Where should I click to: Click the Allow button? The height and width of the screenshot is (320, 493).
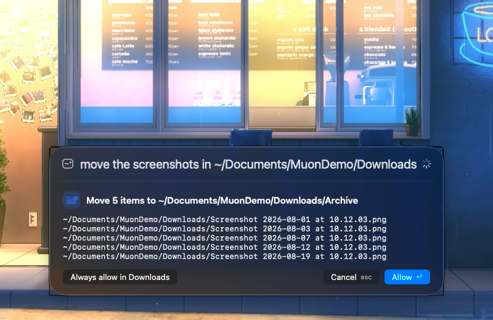point(407,277)
